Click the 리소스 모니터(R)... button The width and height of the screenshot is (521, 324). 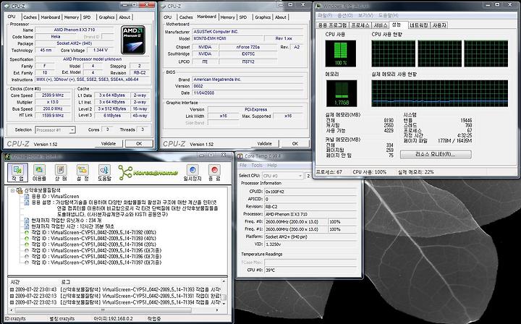pyautogui.click(x=436, y=154)
